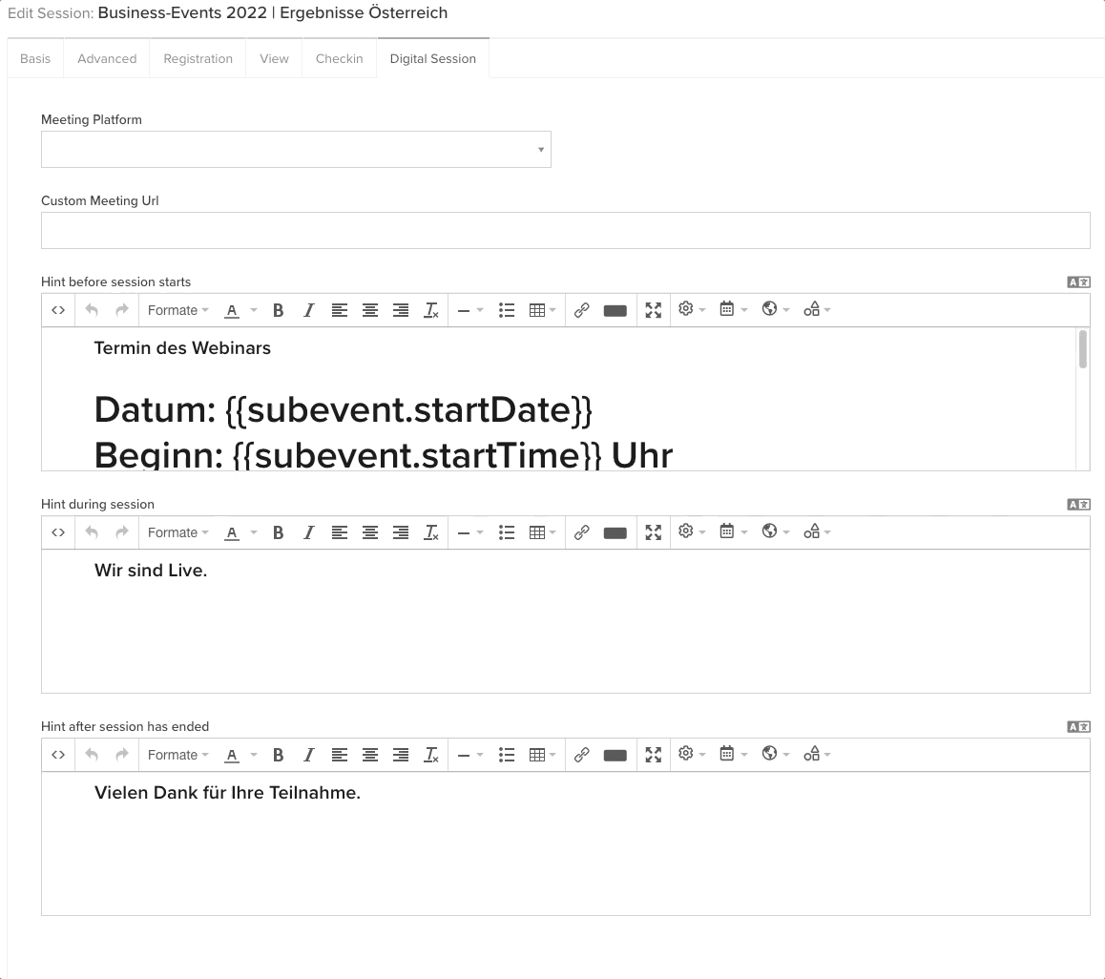Open table dropdown in Hint during session editor
The width and height of the screenshot is (1105, 979).
pyautogui.click(x=542, y=532)
